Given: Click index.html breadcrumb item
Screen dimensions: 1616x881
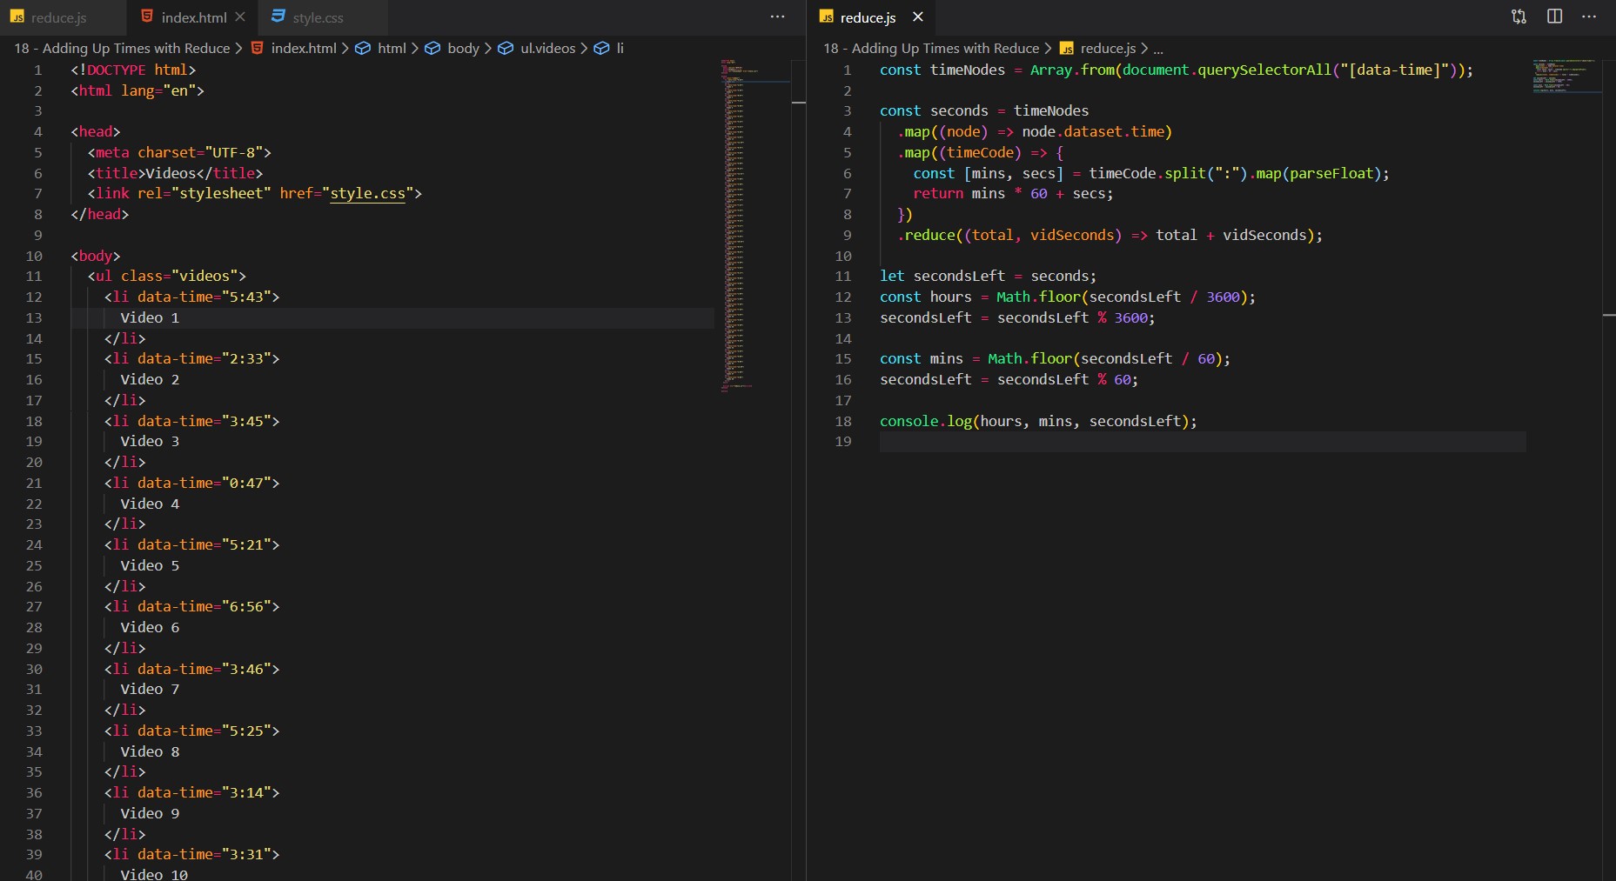Looking at the screenshot, I should coord(304,49).
